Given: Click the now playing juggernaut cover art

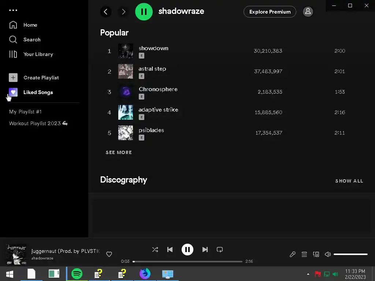Looking at the screenshot, I should (16, 254).
